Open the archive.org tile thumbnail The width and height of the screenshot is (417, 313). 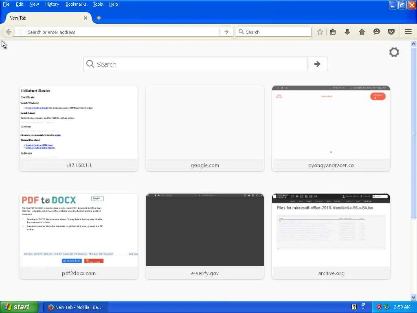point(331,230)
